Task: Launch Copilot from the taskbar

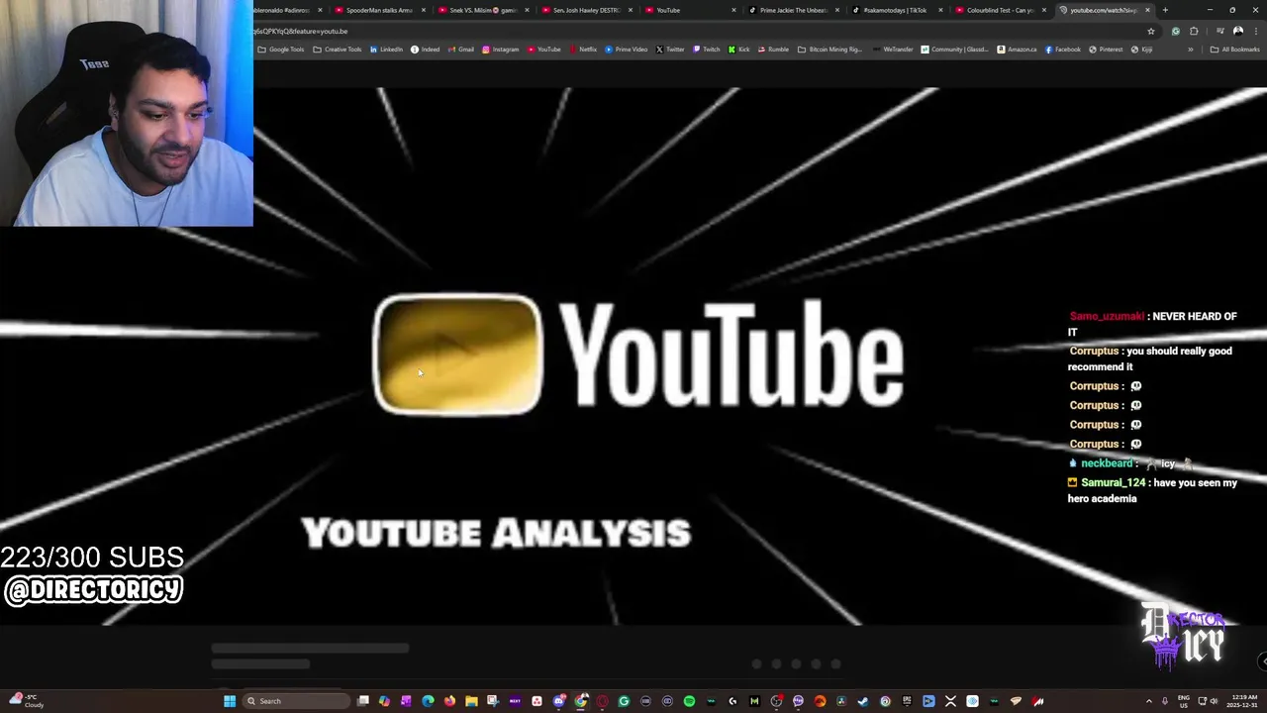Action: pyautogui.click(x=384, y=701)
